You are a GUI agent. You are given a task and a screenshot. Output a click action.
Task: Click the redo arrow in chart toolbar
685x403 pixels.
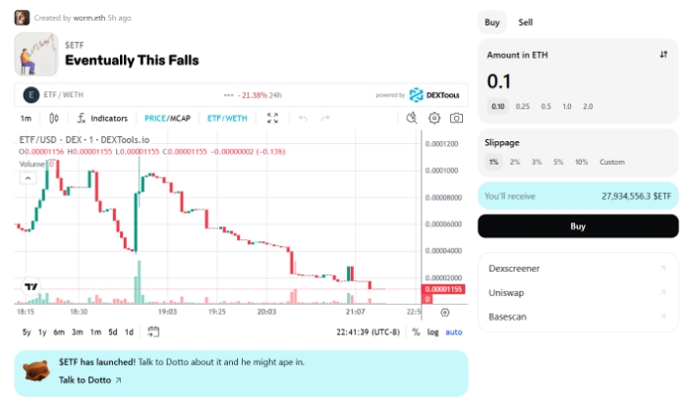click(325, 118)
